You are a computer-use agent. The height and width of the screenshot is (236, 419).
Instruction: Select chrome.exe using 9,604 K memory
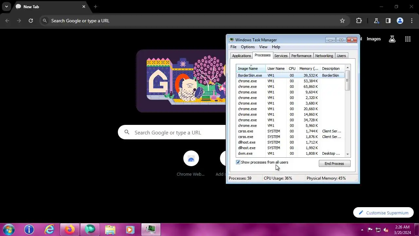click(x=290, y=92)
